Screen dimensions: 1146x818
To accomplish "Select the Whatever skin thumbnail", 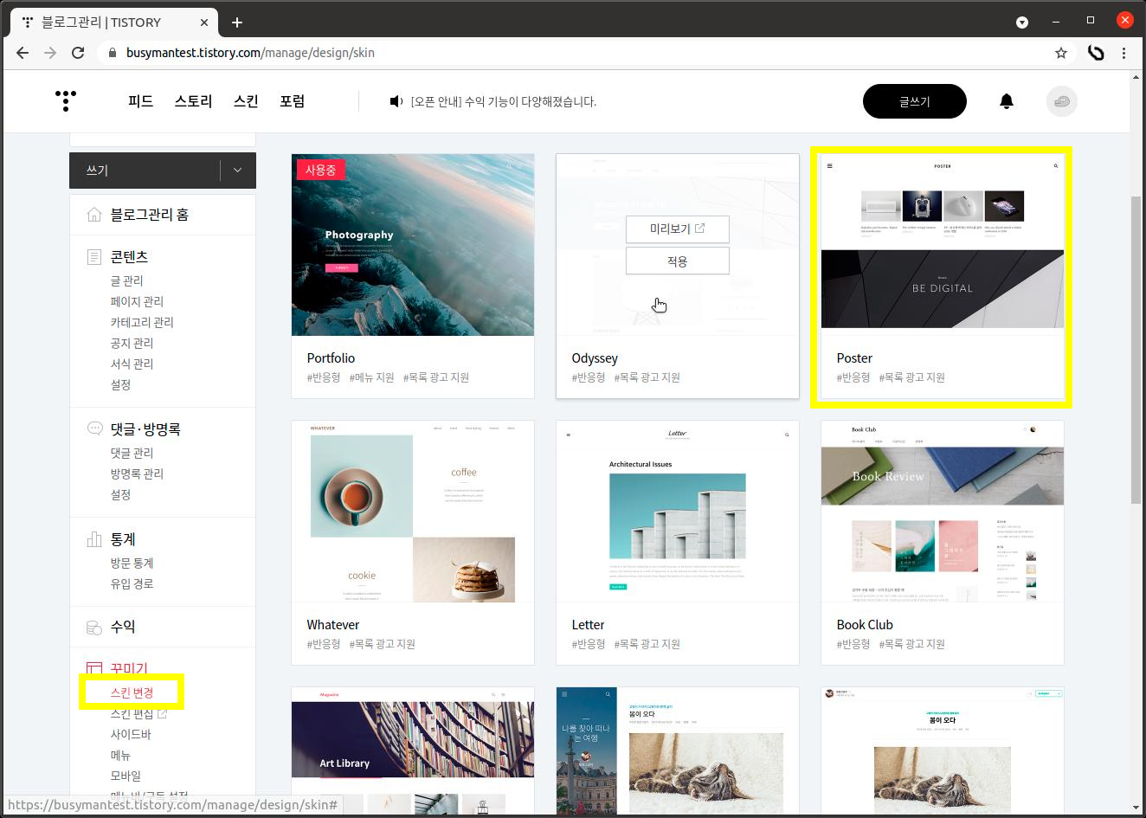I will click(413, 512).
